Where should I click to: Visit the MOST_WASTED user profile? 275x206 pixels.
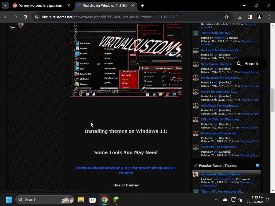[x=226, y=179]
